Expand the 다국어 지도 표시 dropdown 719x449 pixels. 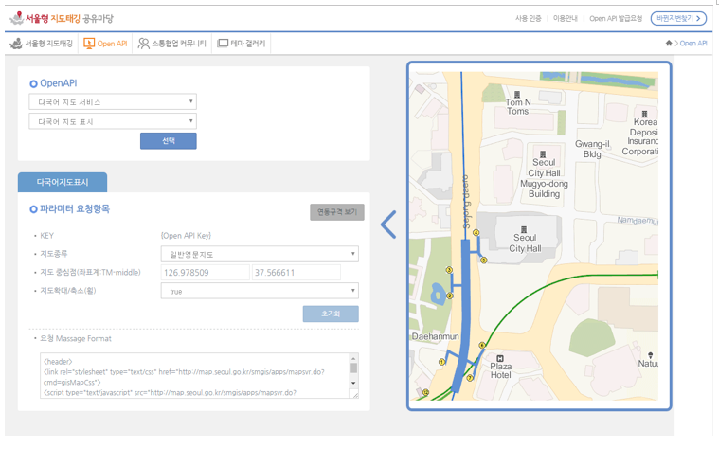click(113, 121)
